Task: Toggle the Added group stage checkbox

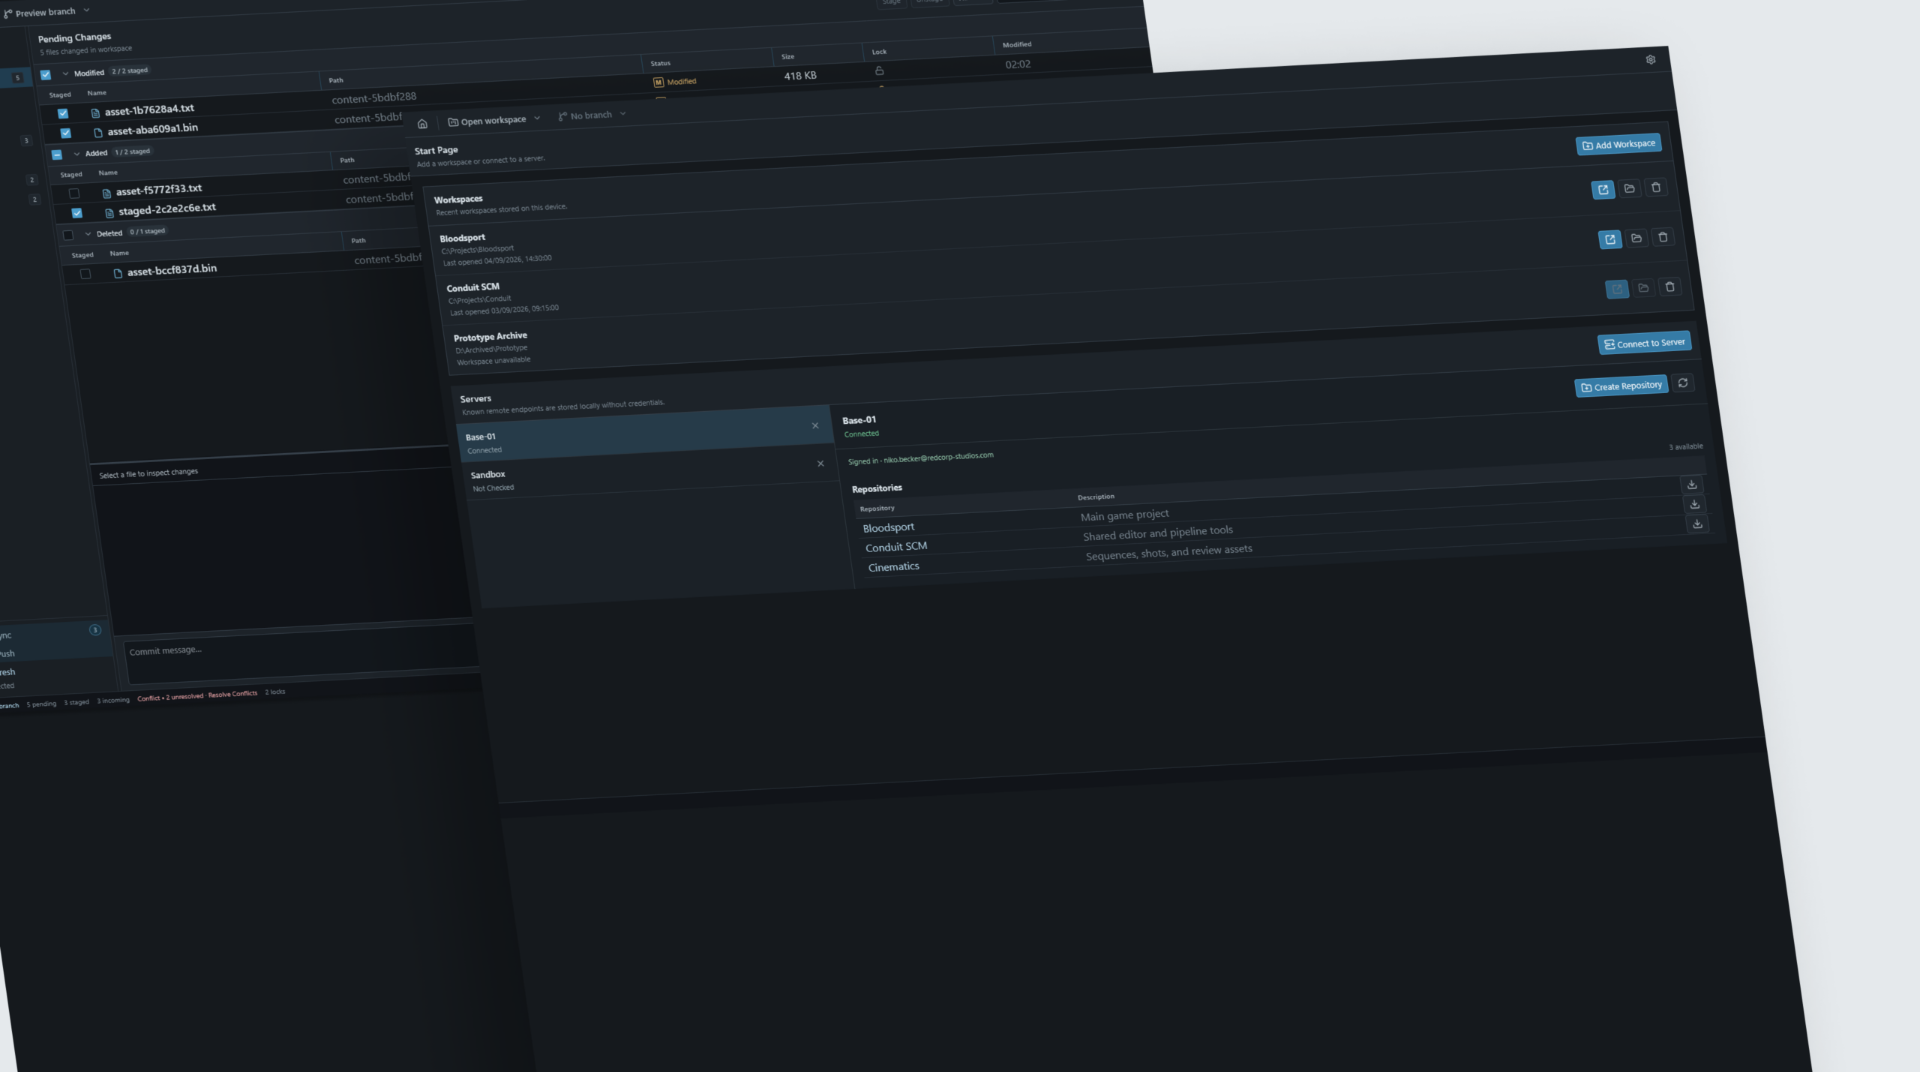Action: (x=57, y=155)
